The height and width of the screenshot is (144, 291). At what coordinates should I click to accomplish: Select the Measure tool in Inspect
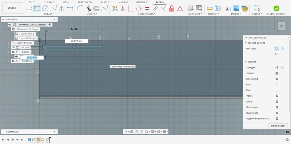pyautogui.click(x=210, y=8)
